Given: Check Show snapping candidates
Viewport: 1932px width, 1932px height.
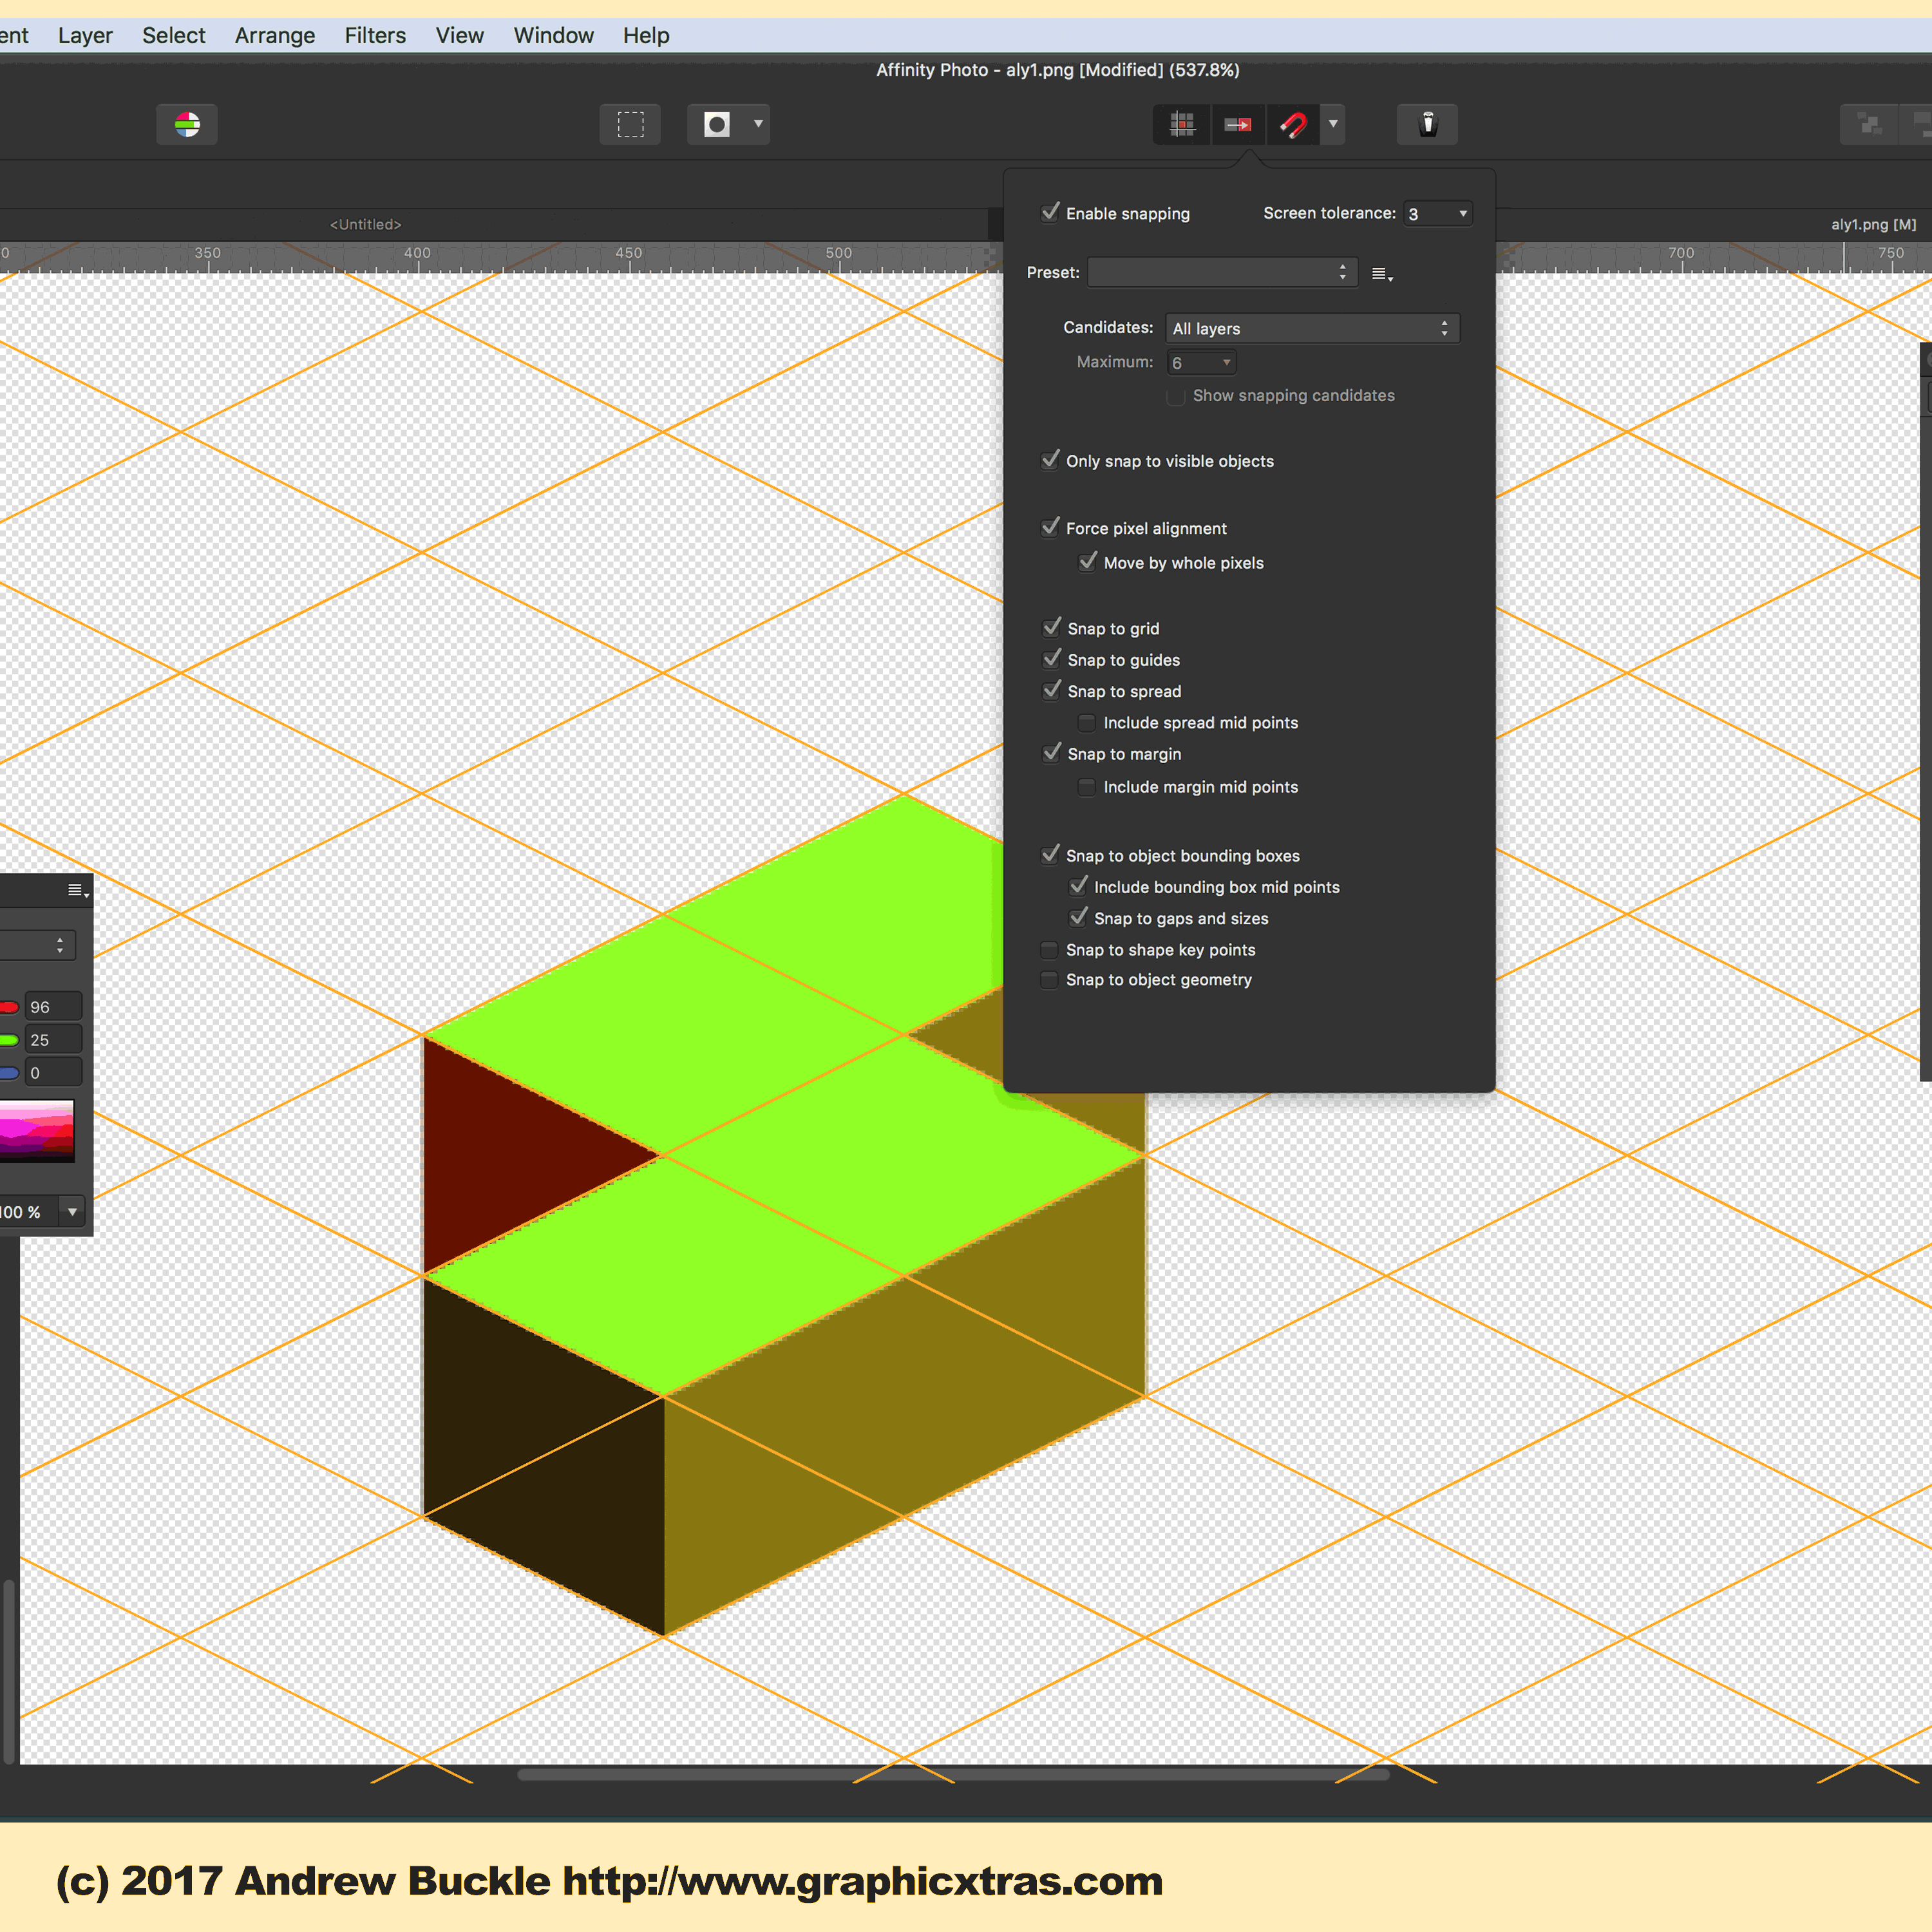Looking at the screenshot, I should pyautogui.click(x=1176, y=396).
